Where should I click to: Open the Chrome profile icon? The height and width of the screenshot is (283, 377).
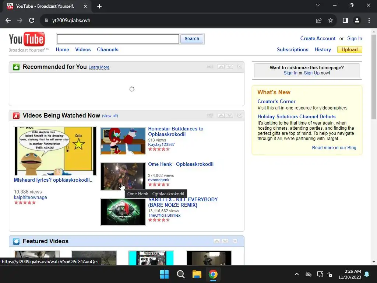coord(357,21)
